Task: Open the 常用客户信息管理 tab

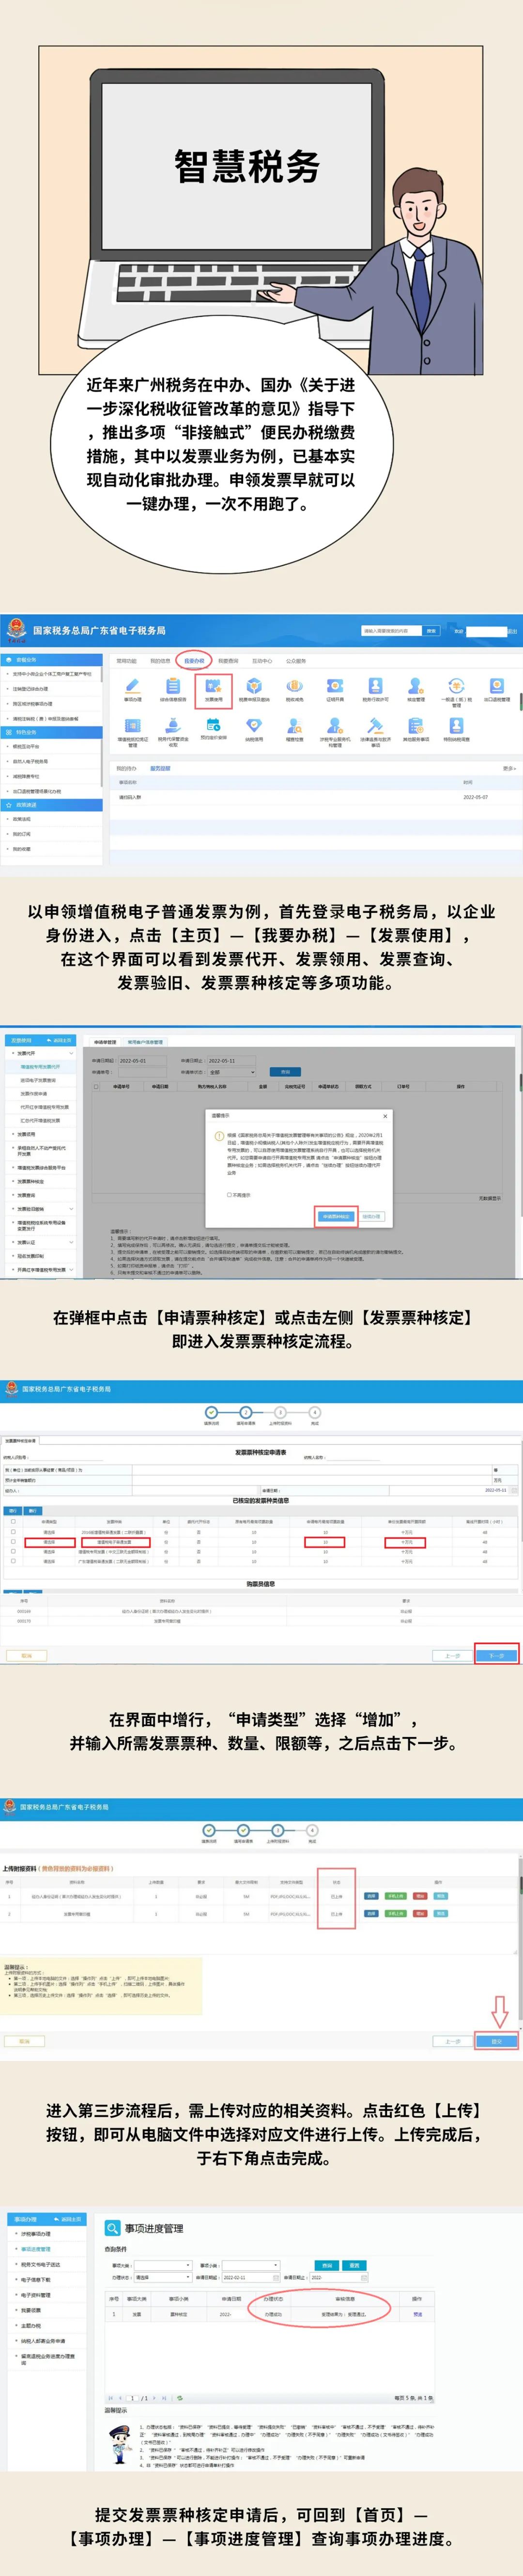Action: (x=145, y=1042)
